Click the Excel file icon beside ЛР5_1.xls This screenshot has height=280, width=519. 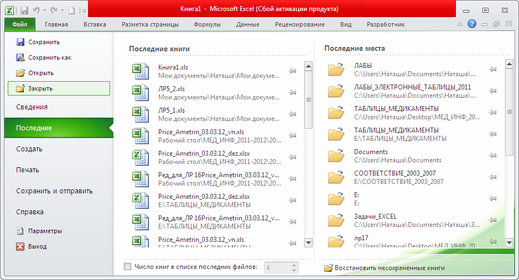(x=141, y=114)
